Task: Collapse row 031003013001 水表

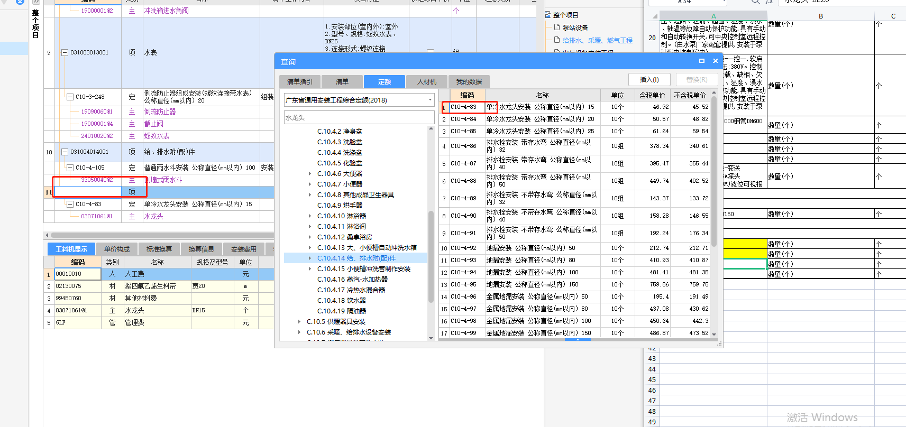Action: tap(65, 52)
